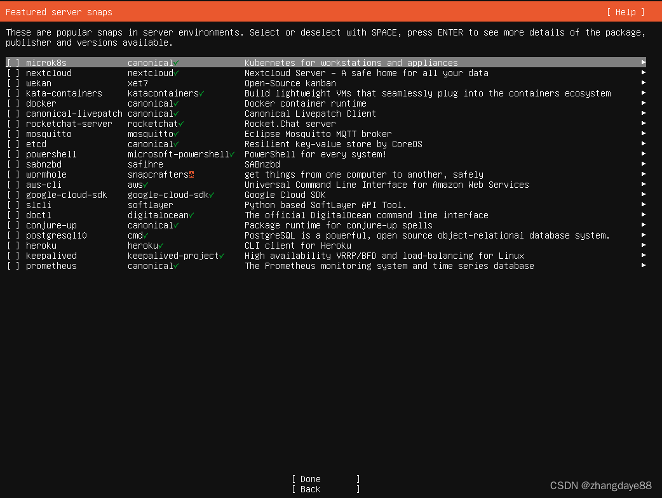Toggle the kata-containers checkbox
Viewport: 662px width, 498px height.
[13, 93]
